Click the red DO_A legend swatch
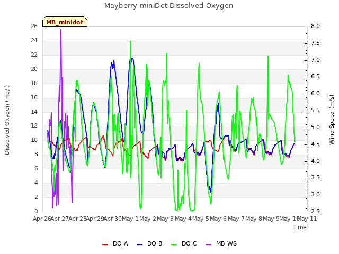 click(x=105, y=244)
